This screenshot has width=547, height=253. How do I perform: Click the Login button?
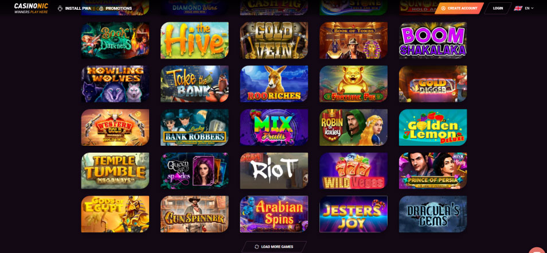[498, 9]
